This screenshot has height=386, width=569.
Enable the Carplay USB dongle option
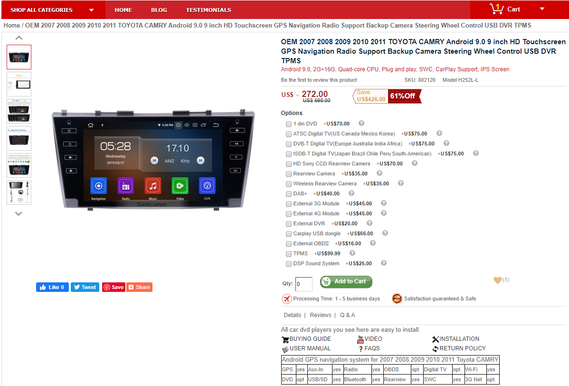[x=289, y=234]
